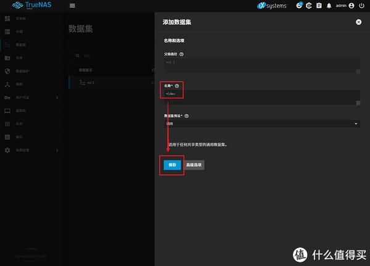
Task: Open the virtualization monitor icon
Action: point(7,110)
